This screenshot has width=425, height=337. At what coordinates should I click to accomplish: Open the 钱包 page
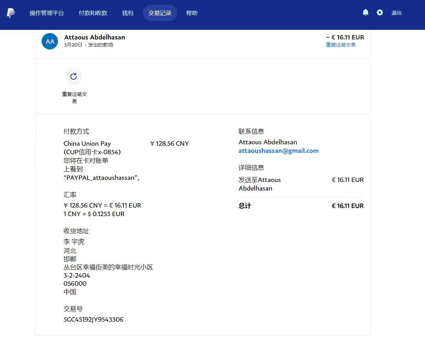coord(128,13)
